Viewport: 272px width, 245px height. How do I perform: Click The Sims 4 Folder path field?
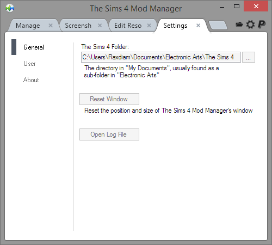pyautogui.click(x=161, y=57)
